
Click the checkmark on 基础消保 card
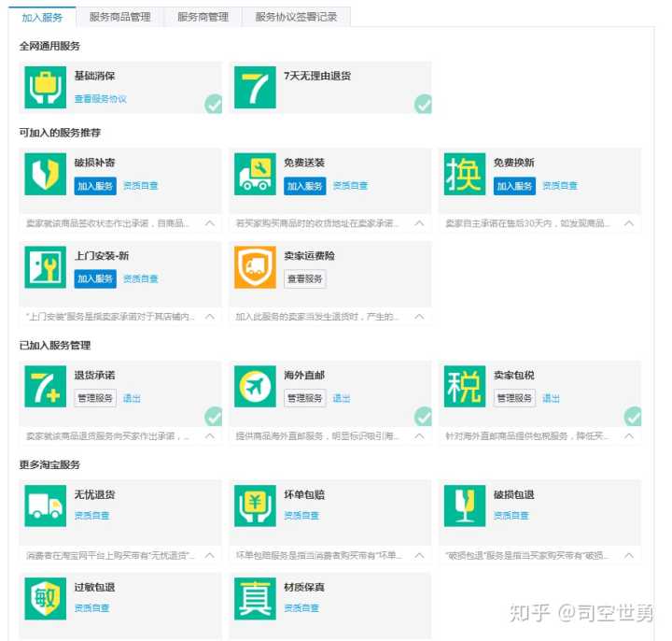tap(214, 104)
